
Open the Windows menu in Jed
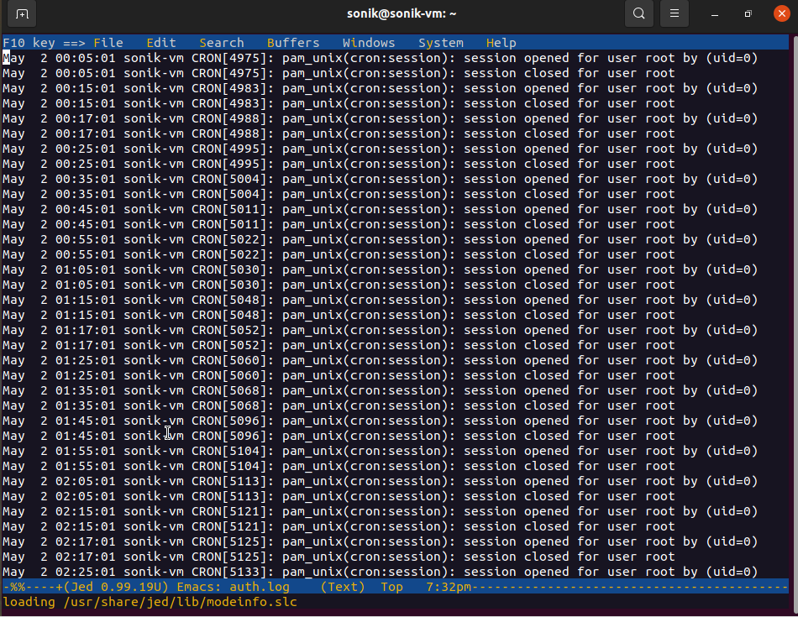[x=369, y=43]
